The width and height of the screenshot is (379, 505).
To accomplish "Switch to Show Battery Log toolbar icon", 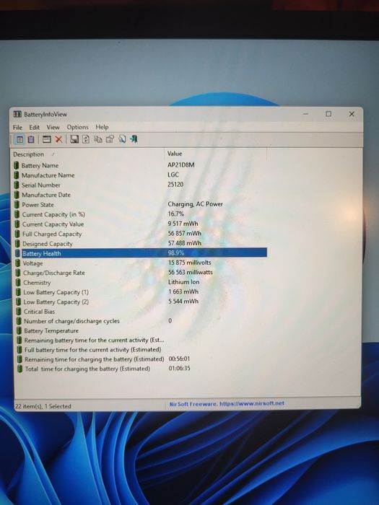I will pos(31,139).
